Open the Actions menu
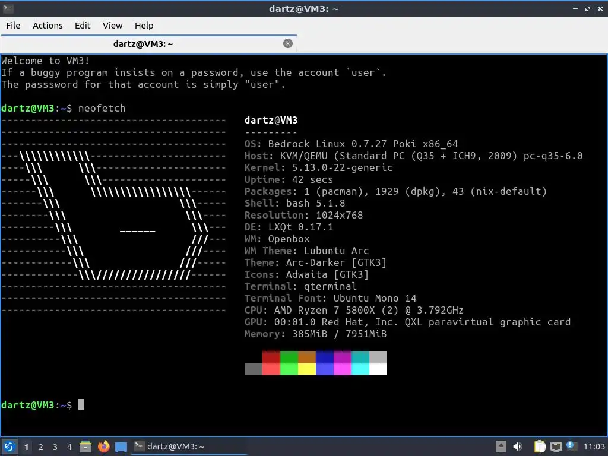The height and width of the screenshot is (456, 608). 47,26
